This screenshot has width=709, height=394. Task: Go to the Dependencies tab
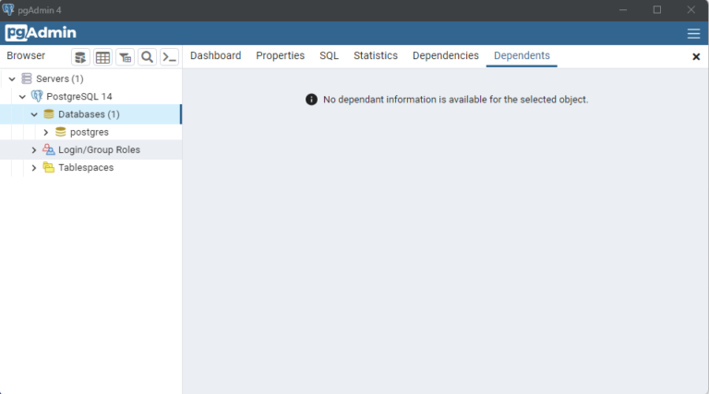(445, 56)
